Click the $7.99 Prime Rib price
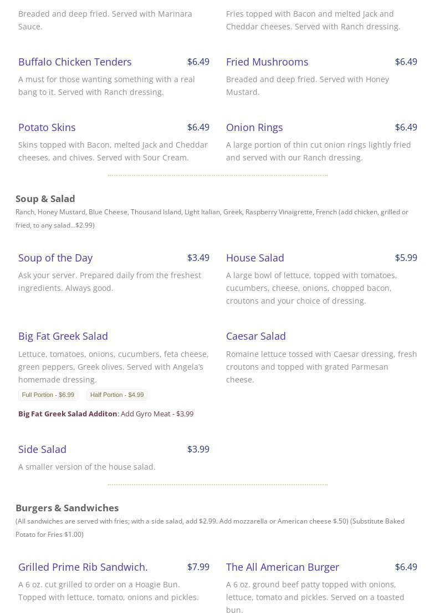This screenshot has width=435, height=614. coord(198,567)
